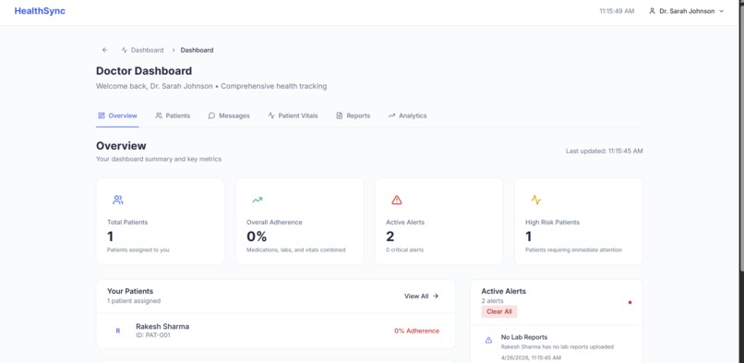Open the High Risk Patients card
The height and width of the screenshot is (363, 744).
tap(579, 221)
